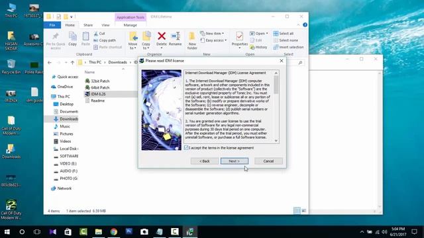Image resolution: width=424 pixels, height=238 pixels.
Task: Open the Windows Start menu
Action: pyautogui.click(x=7, y=231)
